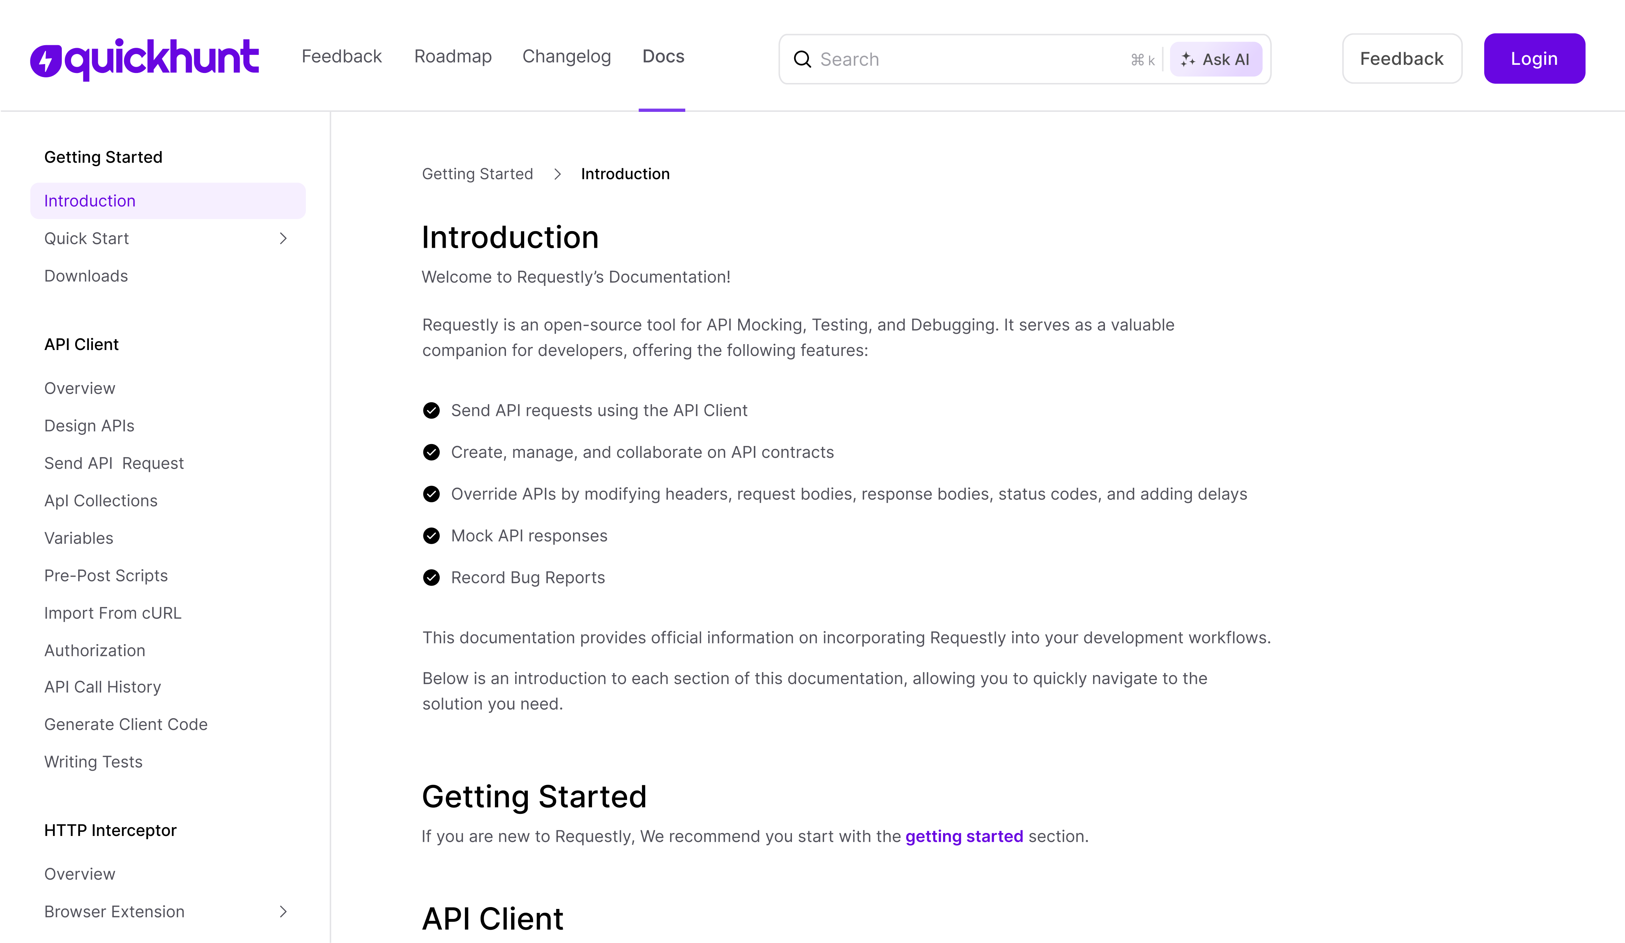Click the Introduction breadcrumb item
Screen dimensions: 1625x943
[625, 174]
